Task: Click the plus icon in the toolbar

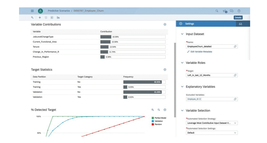Action: click(x=40, y=18)
